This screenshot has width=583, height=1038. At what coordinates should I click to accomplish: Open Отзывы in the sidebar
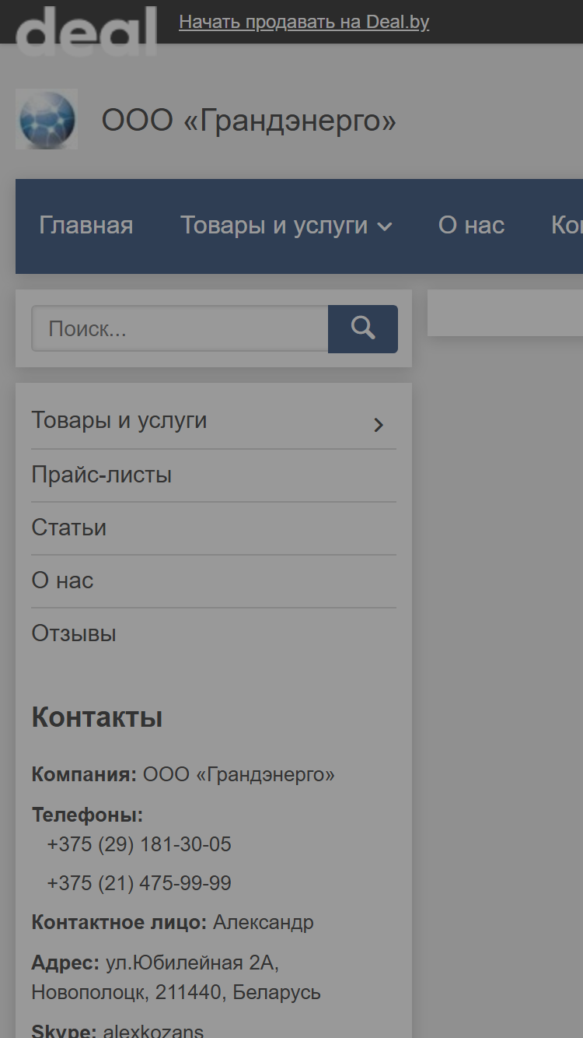(x=74, y=633)
